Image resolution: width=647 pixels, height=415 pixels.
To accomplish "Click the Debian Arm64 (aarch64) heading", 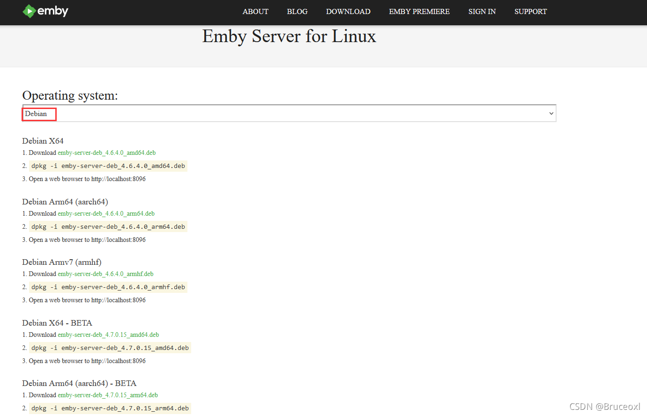I will tap(65, 202).
